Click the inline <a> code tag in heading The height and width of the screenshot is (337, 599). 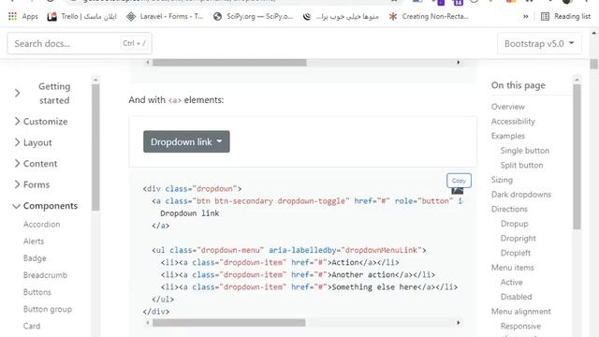pyautogui.click(x=175, y=100)
